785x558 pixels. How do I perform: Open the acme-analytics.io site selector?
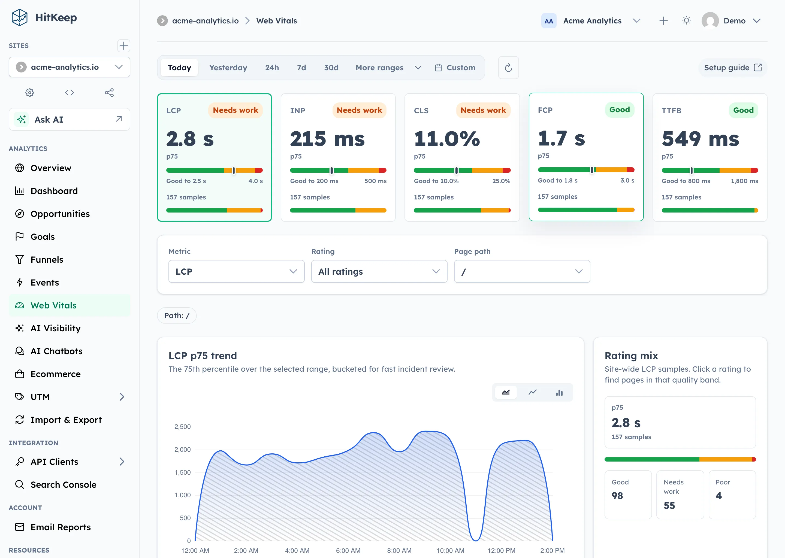pyautogui.click(x=70, y=67)
